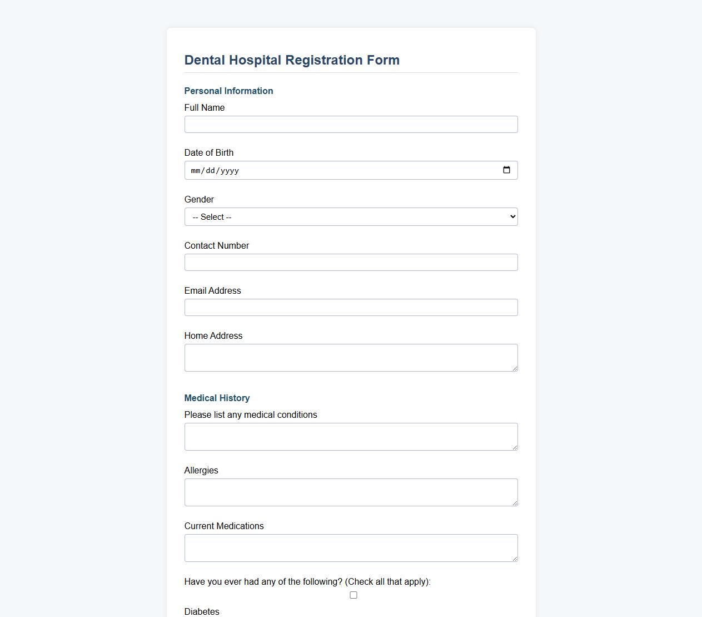Click the "Personal Information" section heading
The width and height of the screenshot is (702, 617).
click(228, 91)
